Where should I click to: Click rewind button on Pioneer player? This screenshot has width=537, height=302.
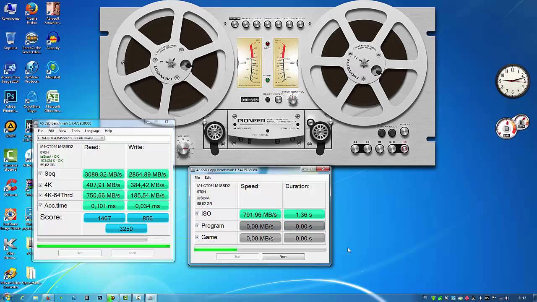pyautogui.click(x=355, y=149)
